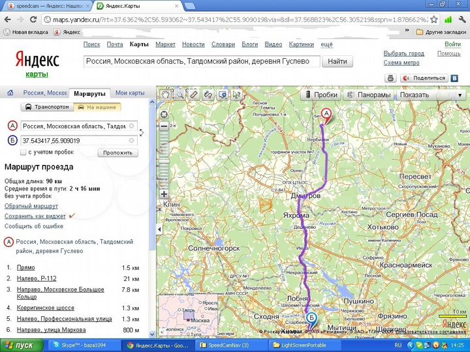Viewport: 470px width, 352px height.
Task: Select the 'Транспортом' route mode
Action: 48,107
